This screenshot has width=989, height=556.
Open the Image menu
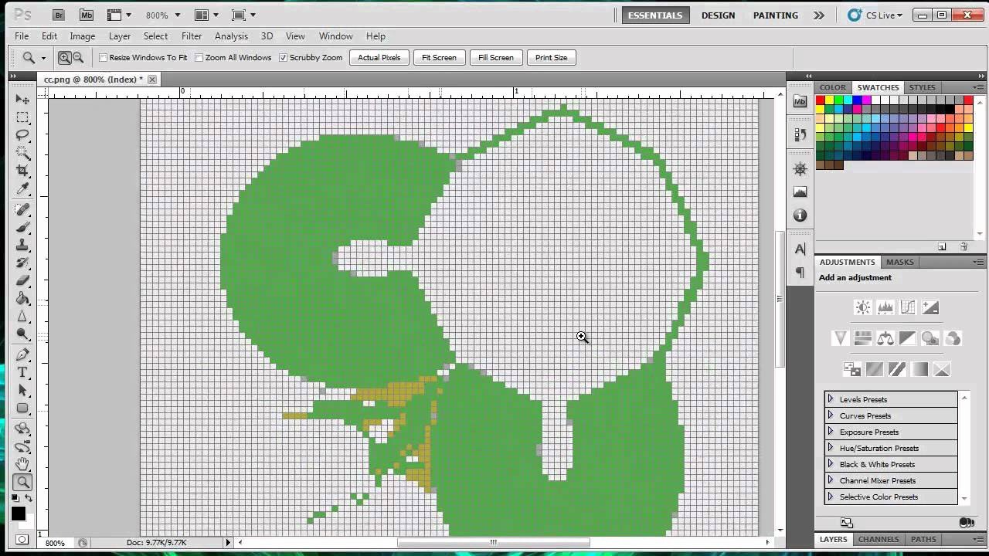(x=83, y=36)
